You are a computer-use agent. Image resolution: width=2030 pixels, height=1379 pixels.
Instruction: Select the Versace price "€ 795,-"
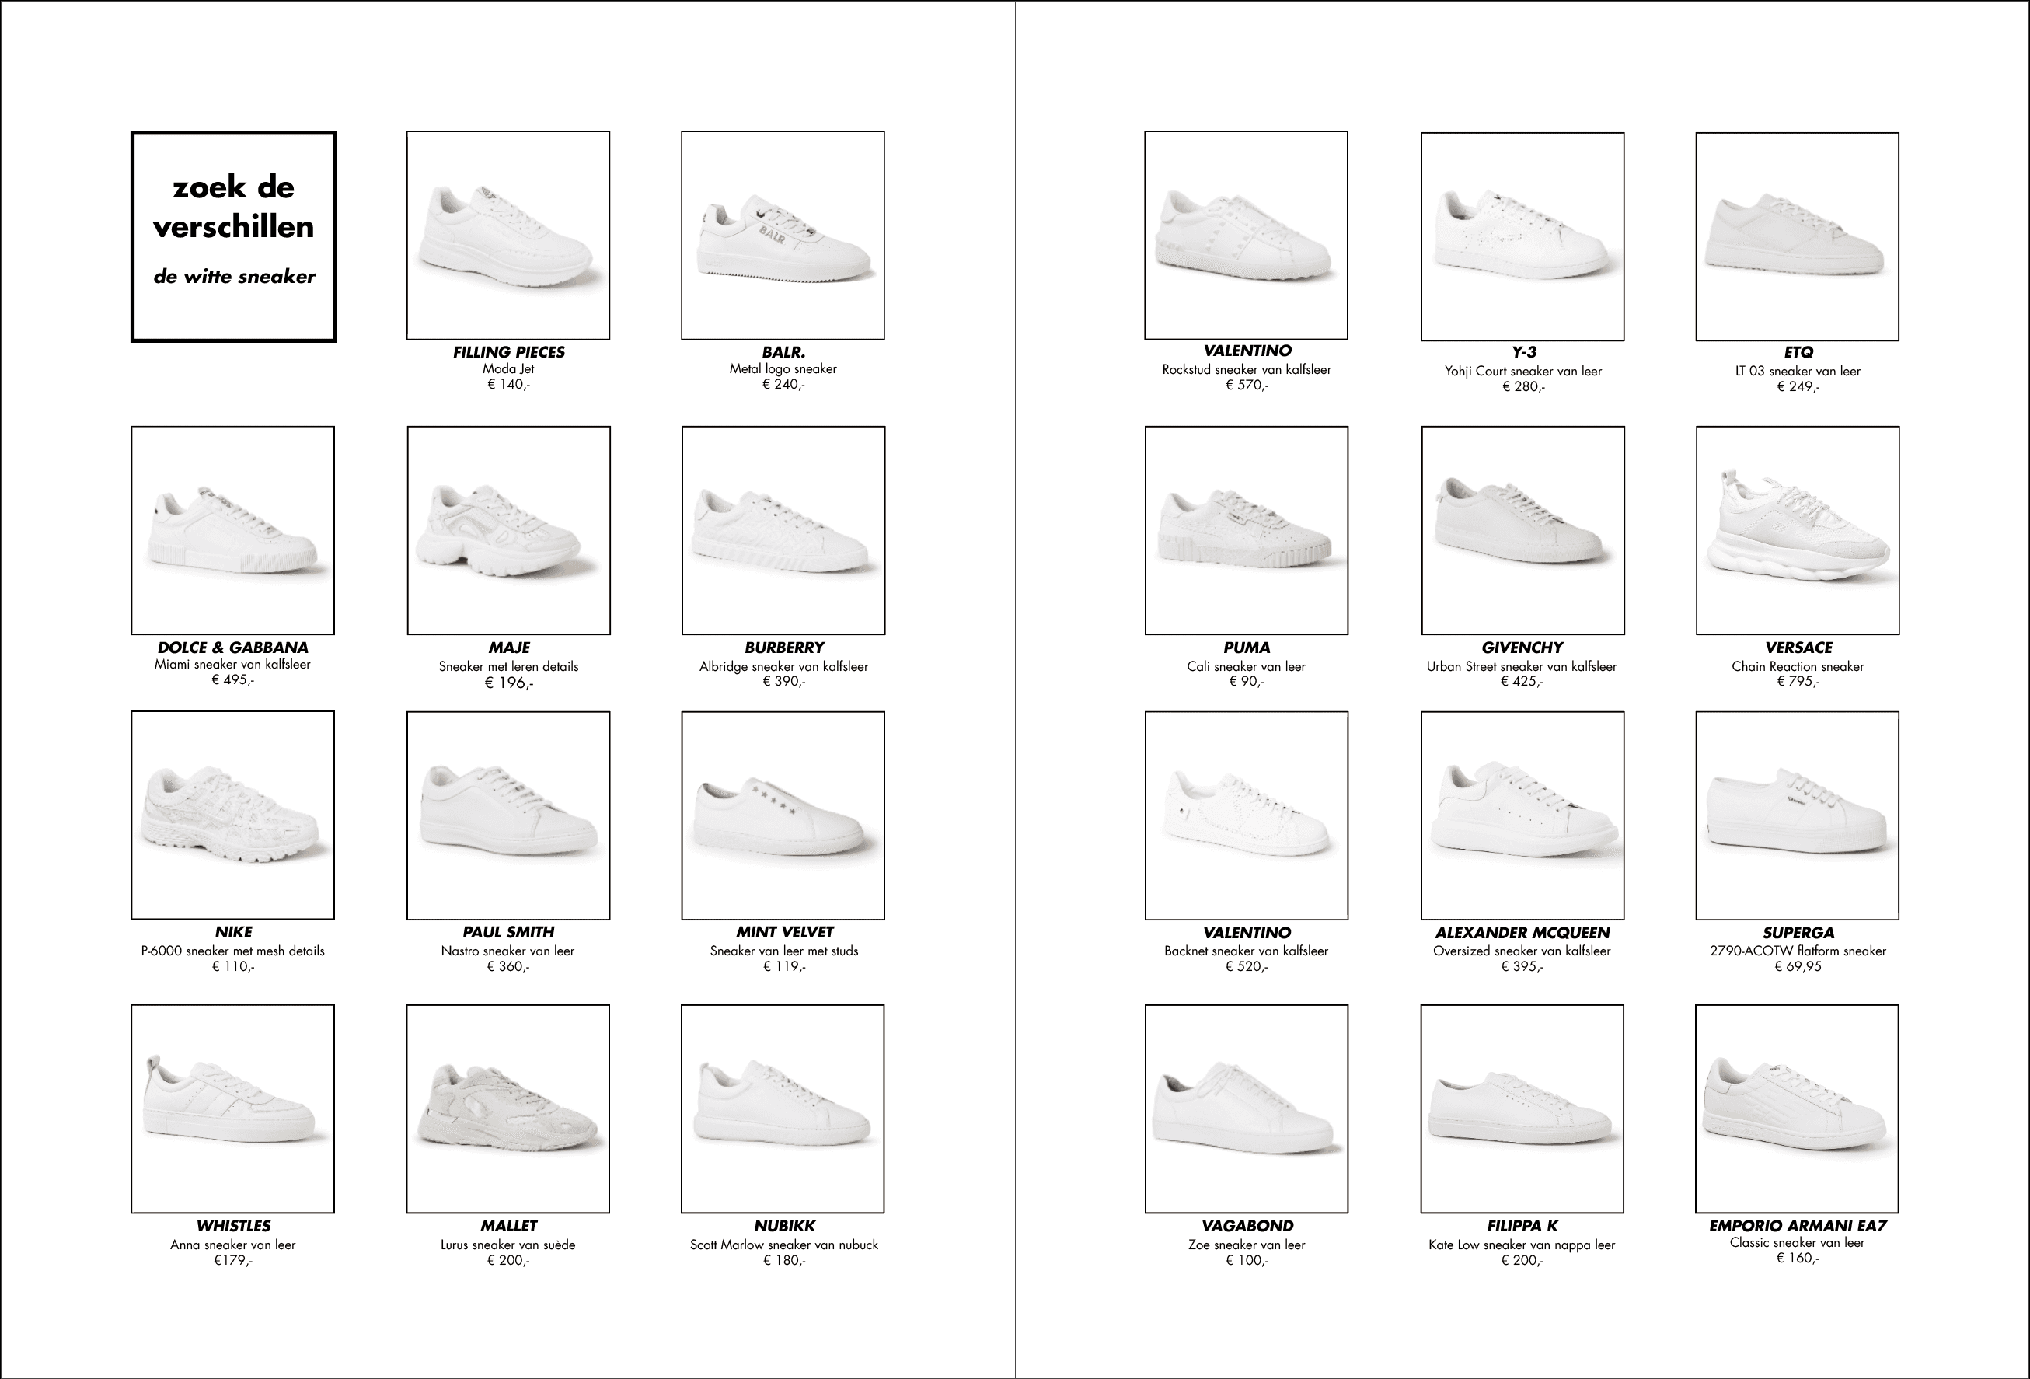(x=1798, y=682)
